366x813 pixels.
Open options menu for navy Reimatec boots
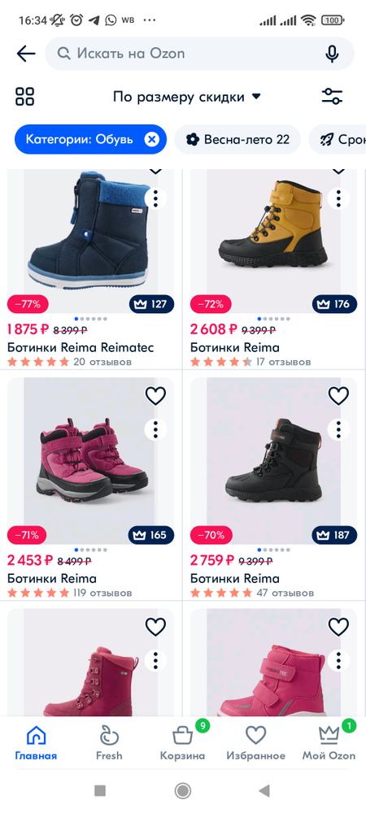tap(155, 198)
